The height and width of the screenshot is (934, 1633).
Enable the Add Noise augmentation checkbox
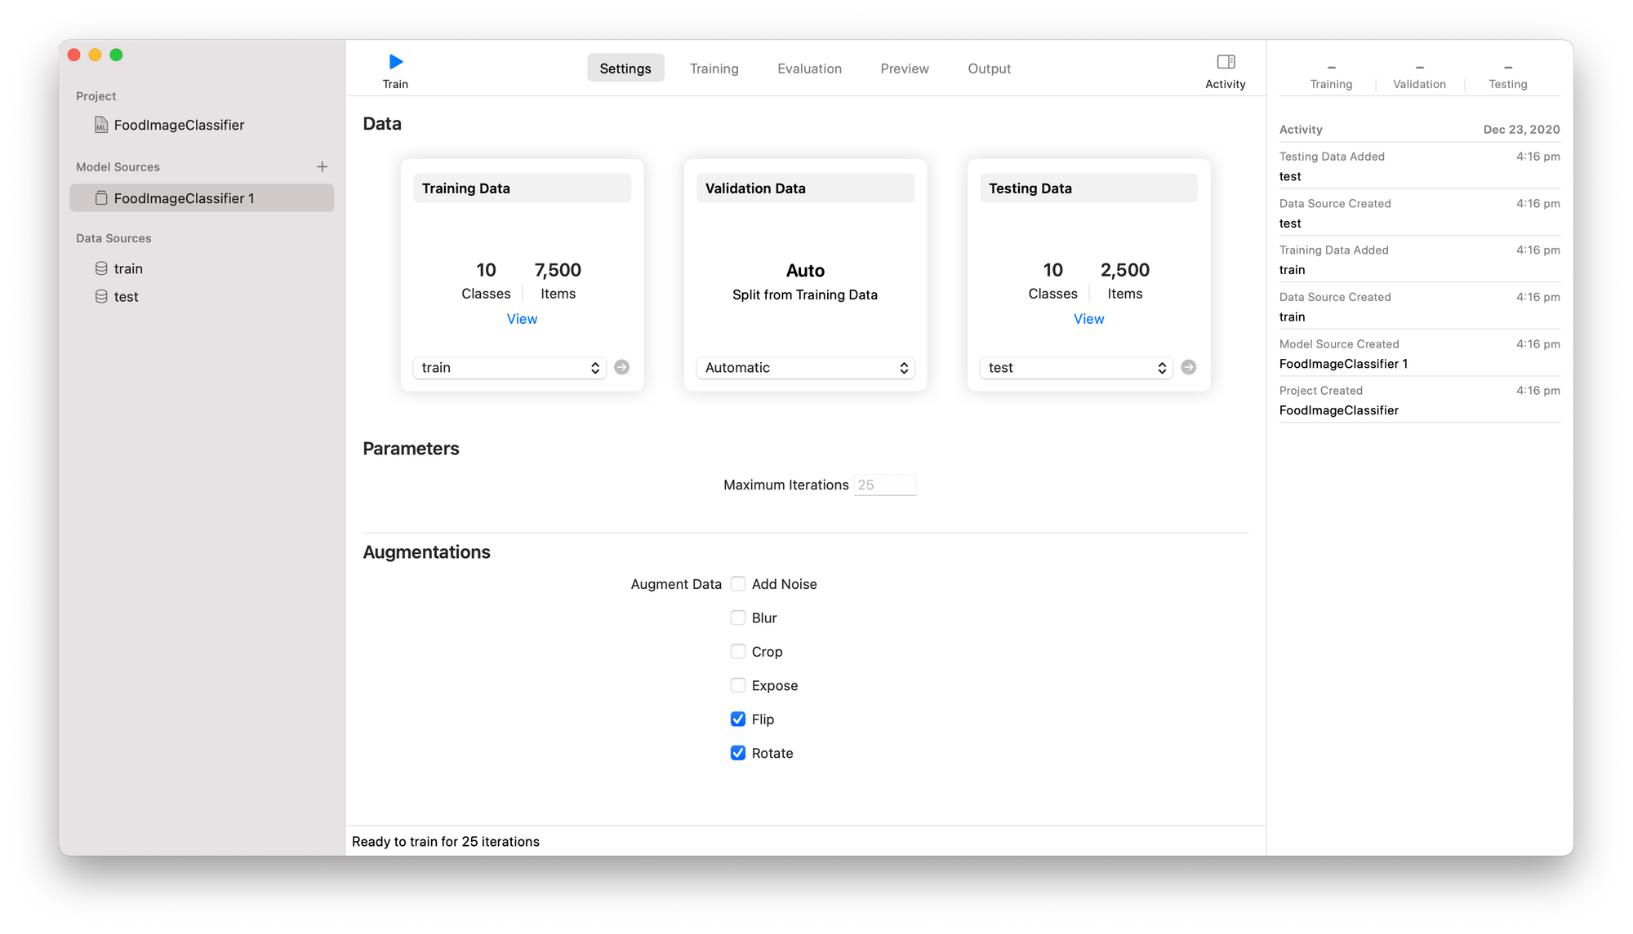pos(736,583)
